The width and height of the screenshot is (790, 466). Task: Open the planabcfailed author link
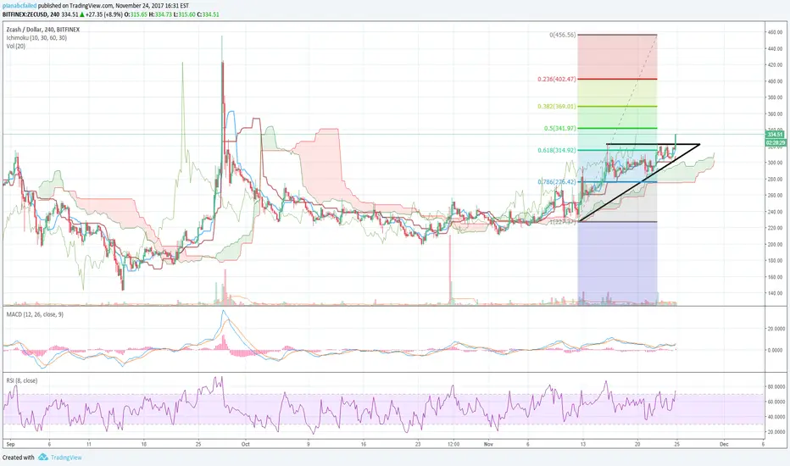click(x=19, y=6)
